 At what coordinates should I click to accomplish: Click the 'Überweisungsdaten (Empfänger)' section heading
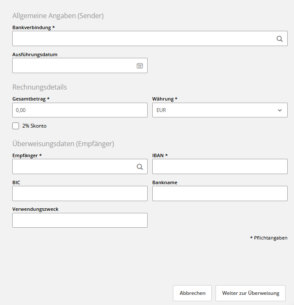tap(63, 144)
